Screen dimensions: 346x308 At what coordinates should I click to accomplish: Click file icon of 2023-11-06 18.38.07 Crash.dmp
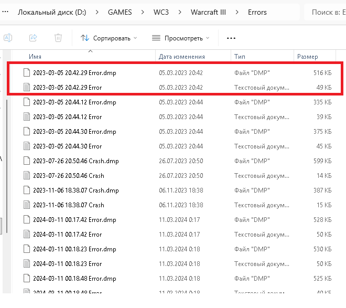click(x=27, y=190)
